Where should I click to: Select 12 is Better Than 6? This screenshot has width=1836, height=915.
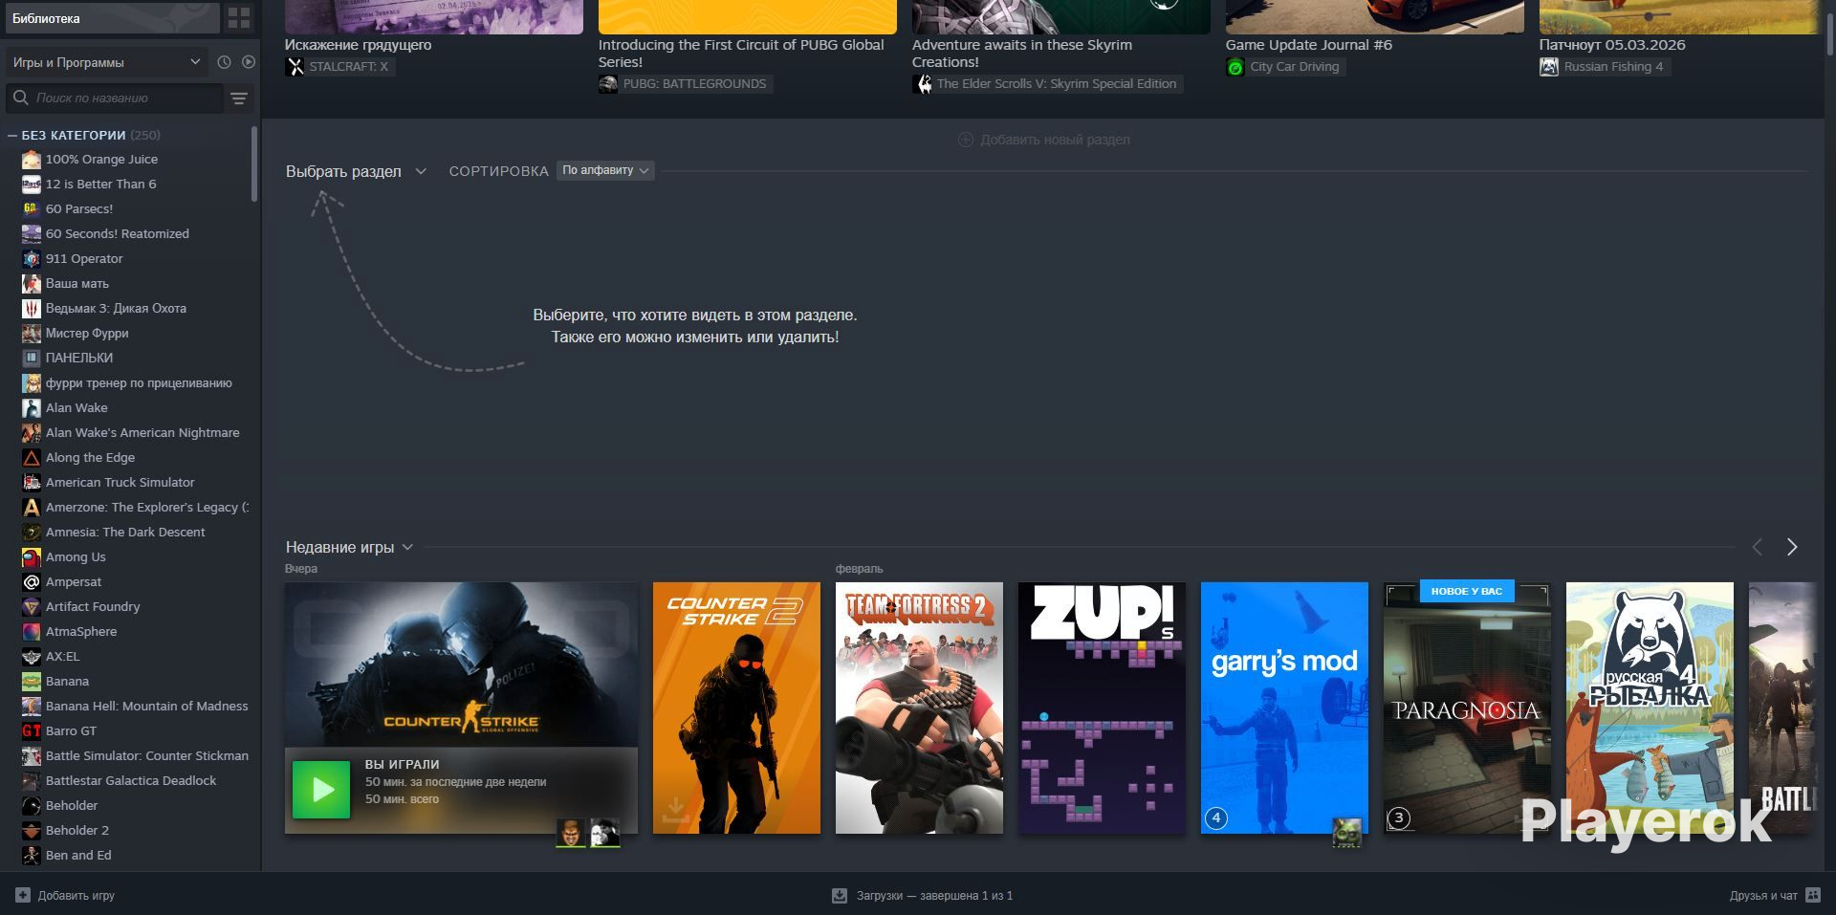point(101,185)
